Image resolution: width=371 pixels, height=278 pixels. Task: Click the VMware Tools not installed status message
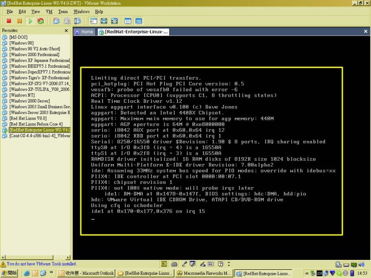(x=41, y=264)
